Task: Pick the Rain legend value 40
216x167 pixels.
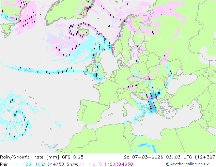Action: pos(56,164)
